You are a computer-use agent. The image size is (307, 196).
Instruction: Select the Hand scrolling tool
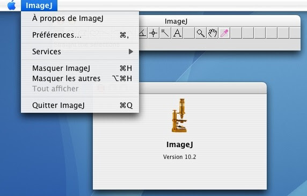213,33
